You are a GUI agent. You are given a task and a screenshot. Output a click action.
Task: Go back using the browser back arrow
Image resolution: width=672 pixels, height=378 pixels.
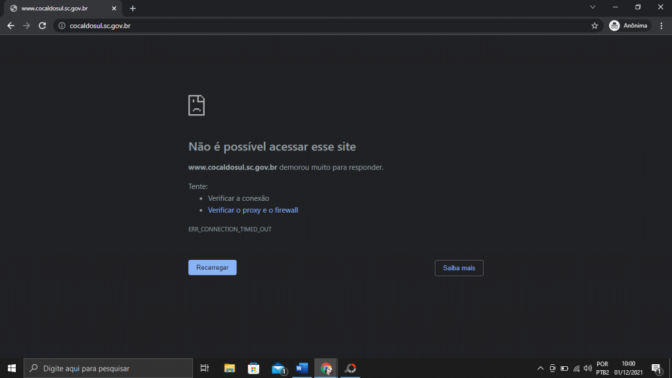(10, 26)
